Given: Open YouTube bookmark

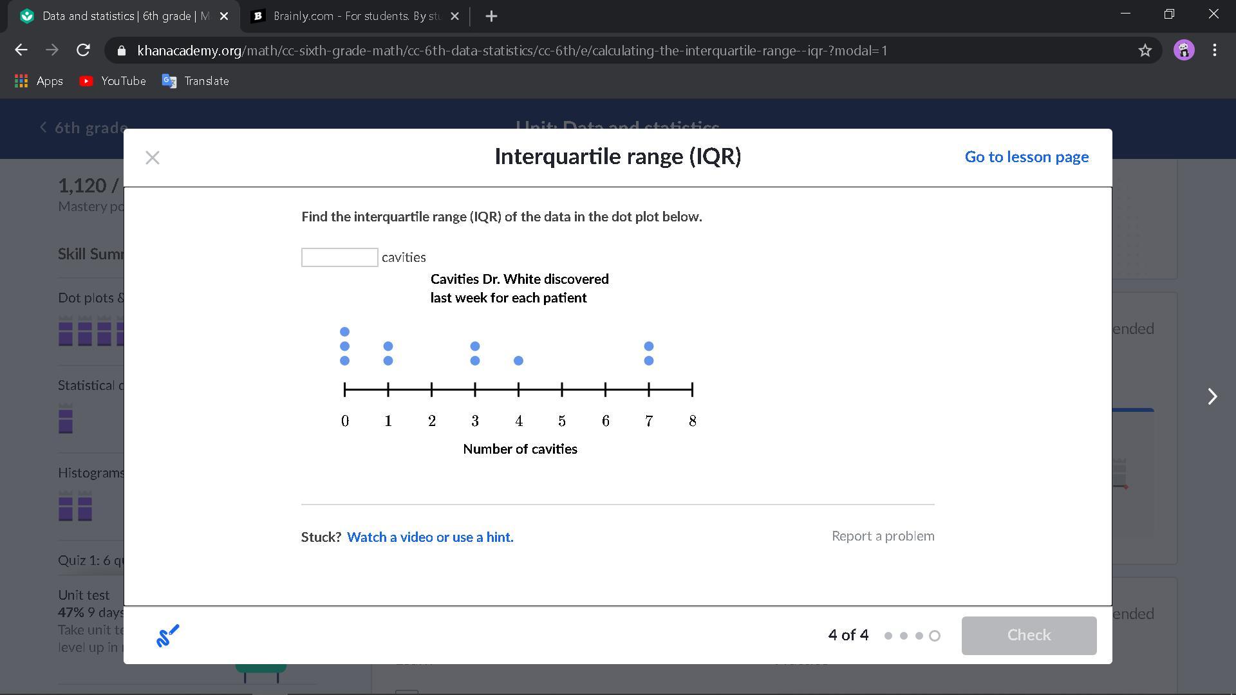Looking at the screenshot, I should pyautogui.click(x=113, y=81).
